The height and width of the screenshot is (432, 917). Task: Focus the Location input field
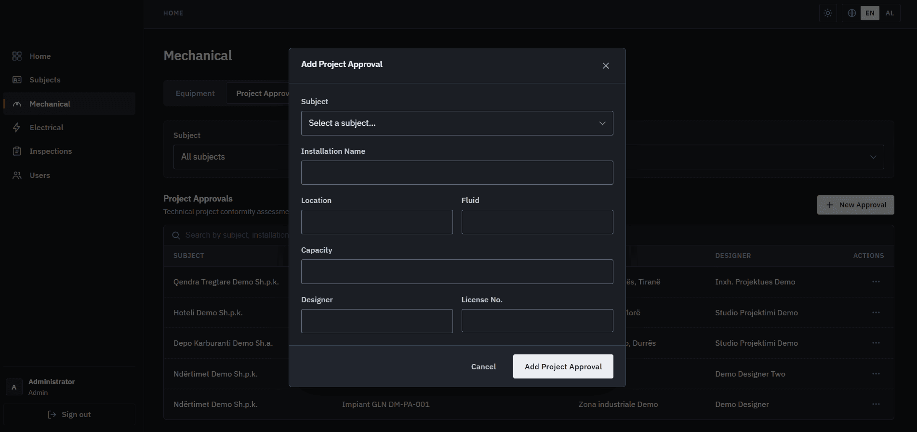[377, 222]
